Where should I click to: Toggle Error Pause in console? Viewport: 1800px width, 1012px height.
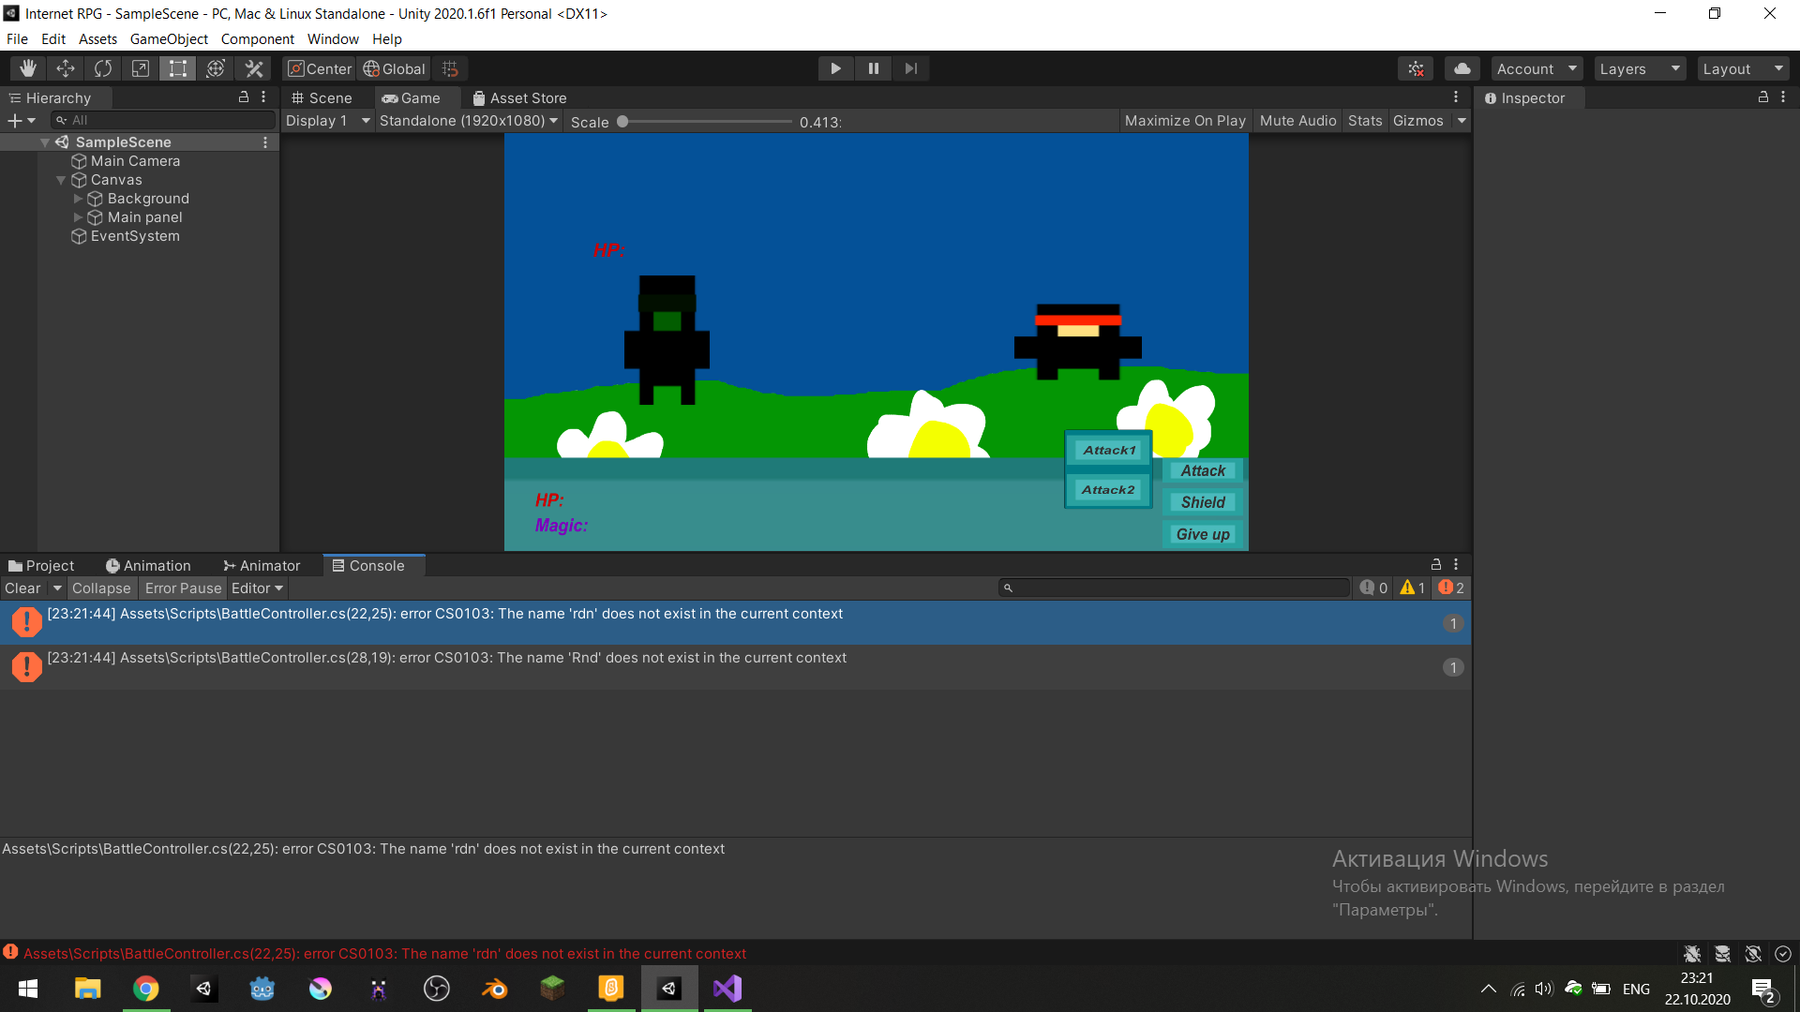[183, 588]
